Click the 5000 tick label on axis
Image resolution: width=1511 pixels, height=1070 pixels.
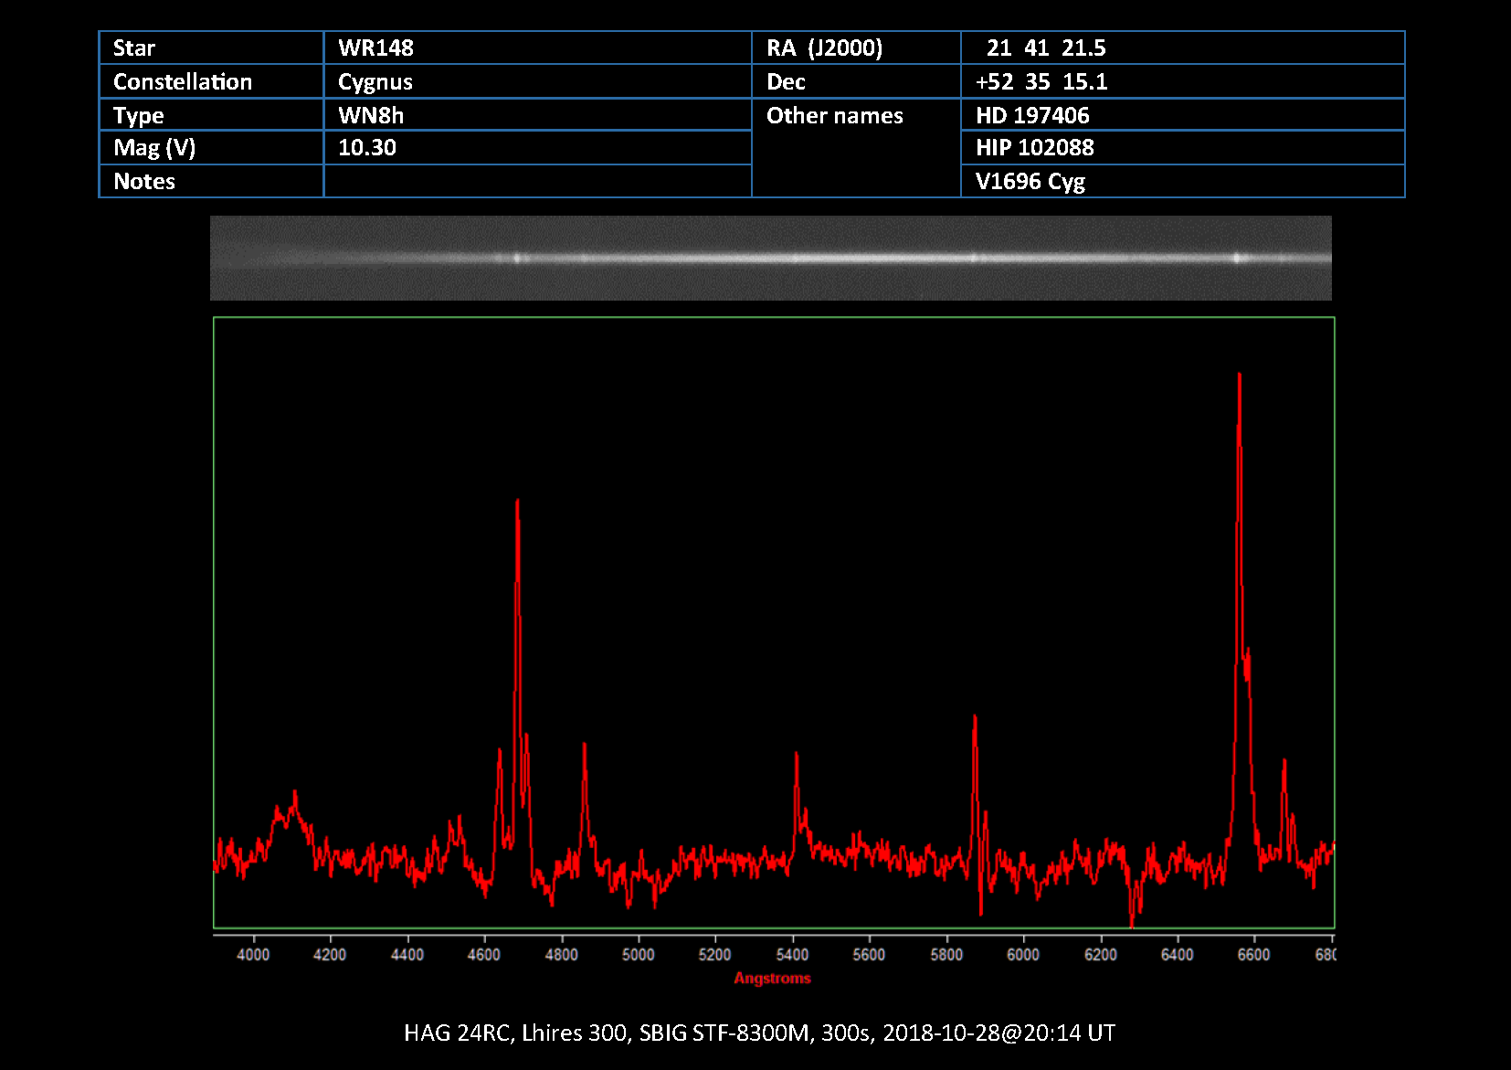pos(638,955)
